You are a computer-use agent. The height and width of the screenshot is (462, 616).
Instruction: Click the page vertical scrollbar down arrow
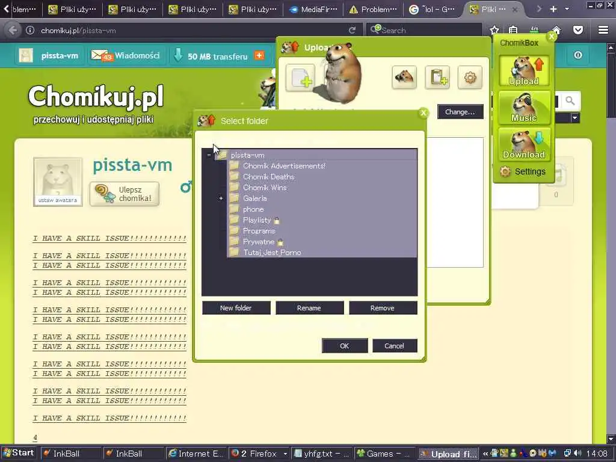[x=611, y=439]
